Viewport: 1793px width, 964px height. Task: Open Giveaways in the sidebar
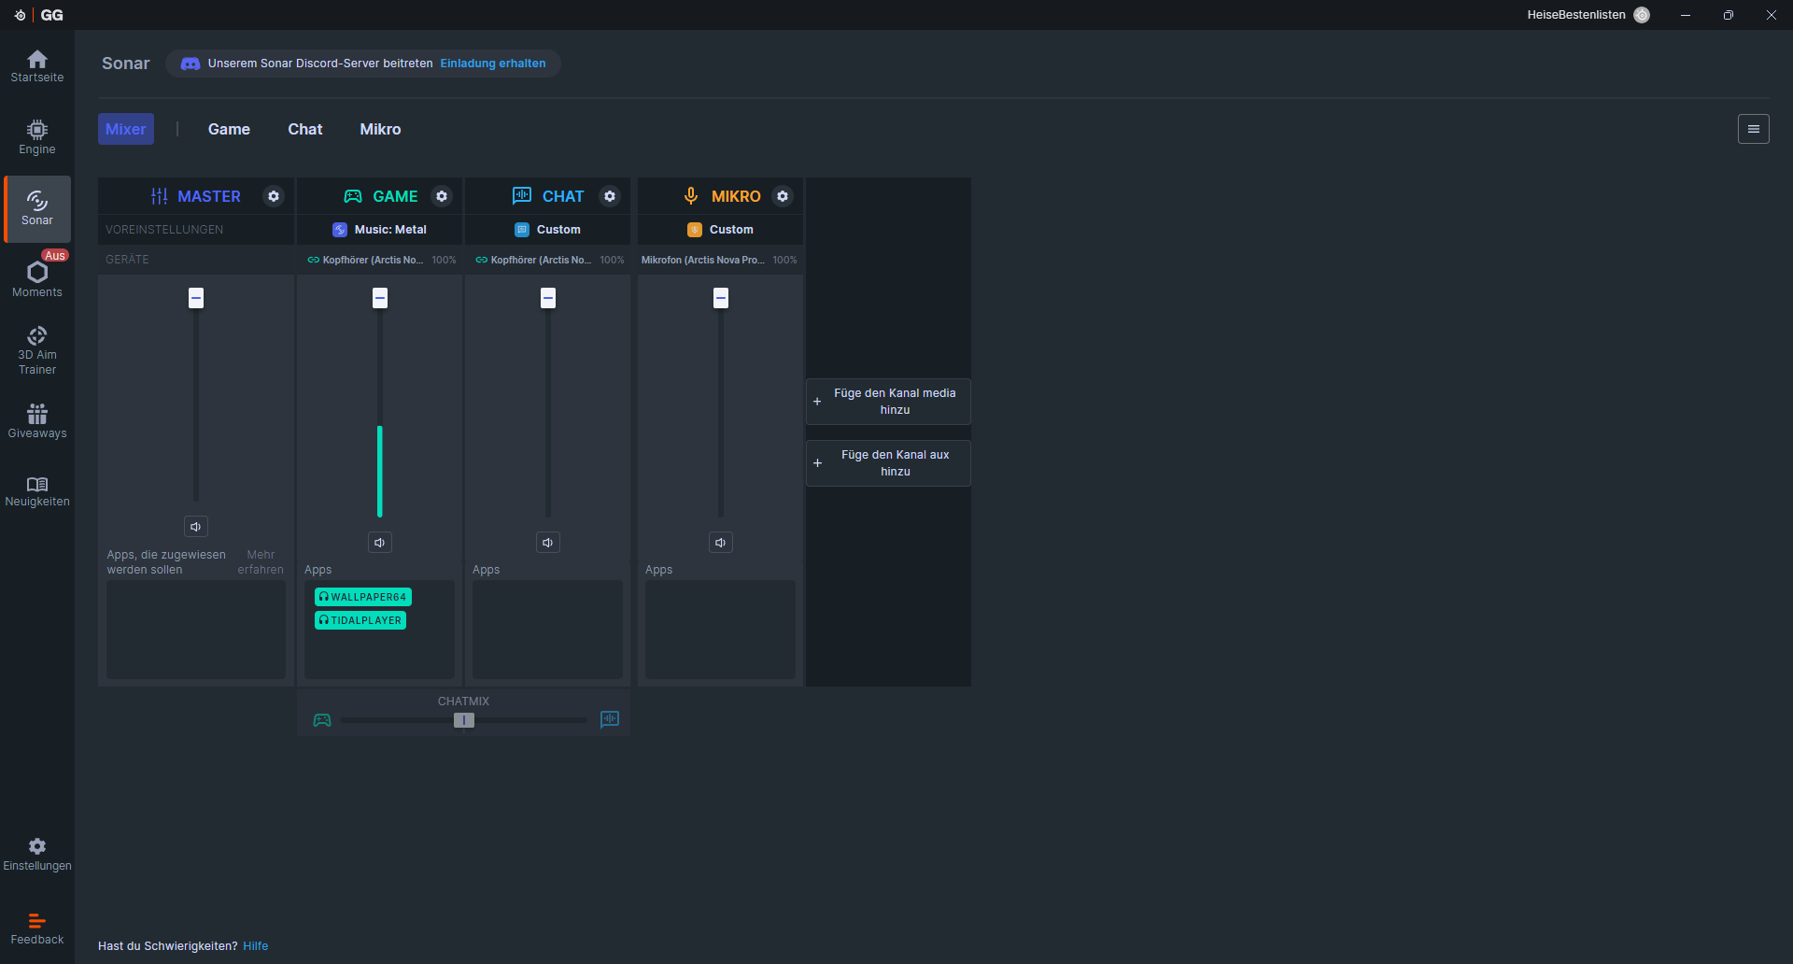click(37, 421)
